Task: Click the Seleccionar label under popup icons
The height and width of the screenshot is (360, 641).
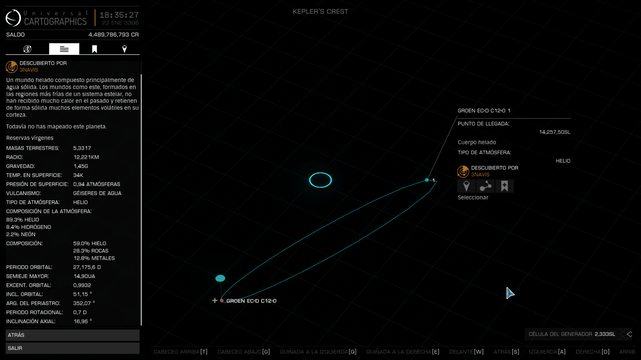Action: [473, 198]
